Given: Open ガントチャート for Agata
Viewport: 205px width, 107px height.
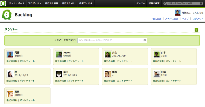Looking at the screenshot, I should click(x=76, y=61).
